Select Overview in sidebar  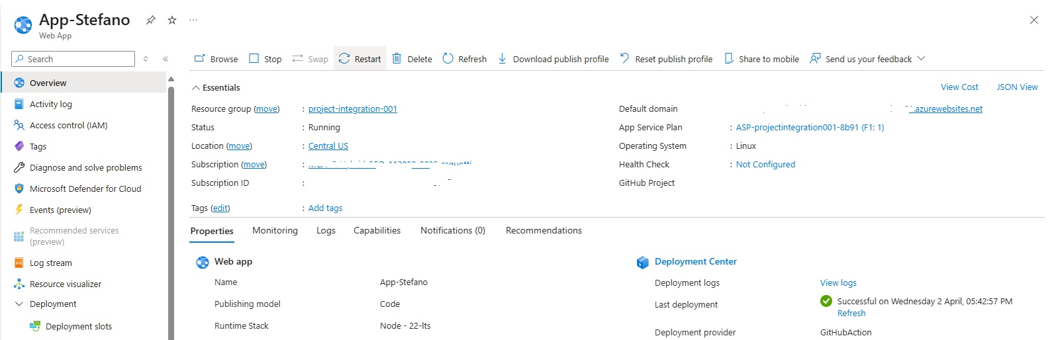pyautogui.click(x=83, y=83)
